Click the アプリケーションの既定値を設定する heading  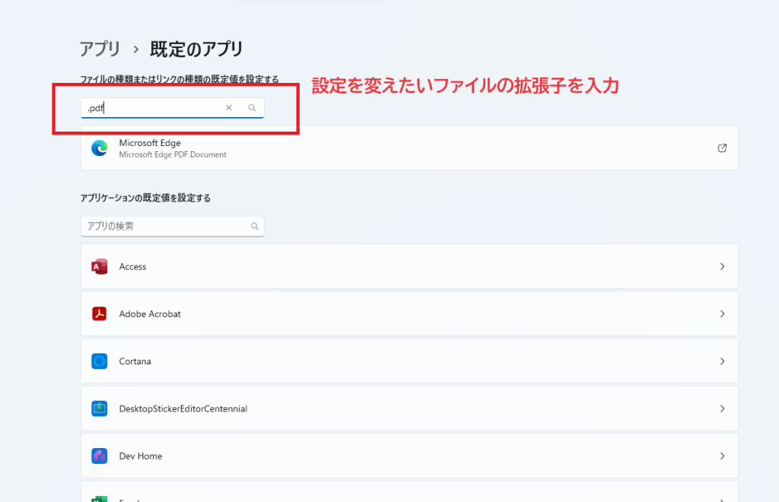[145, 198]
